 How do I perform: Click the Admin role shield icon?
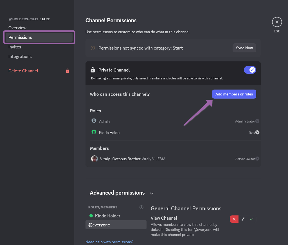click(94, 121)
